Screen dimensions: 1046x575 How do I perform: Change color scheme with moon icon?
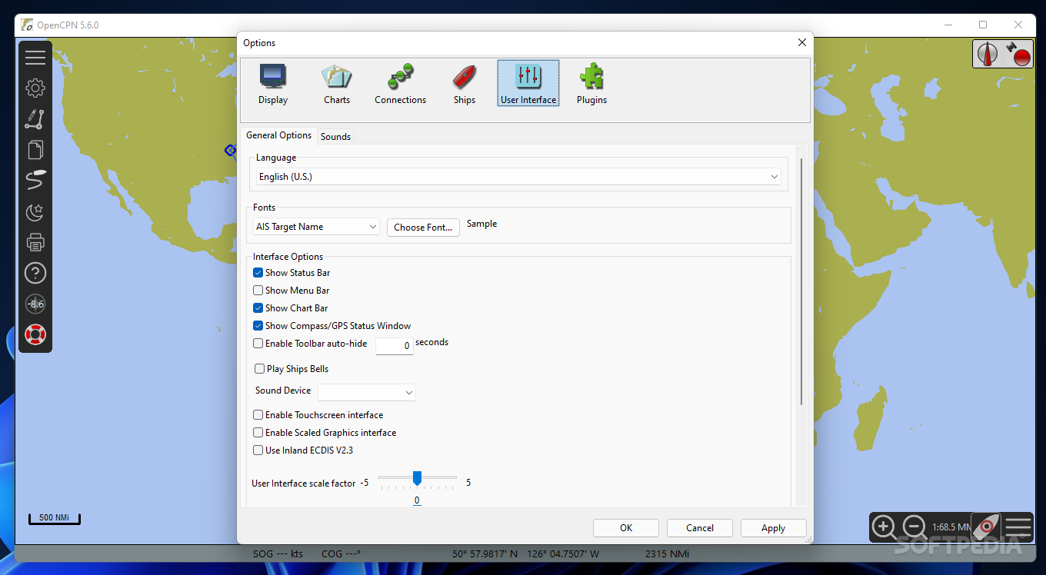(x=35, y=211)
